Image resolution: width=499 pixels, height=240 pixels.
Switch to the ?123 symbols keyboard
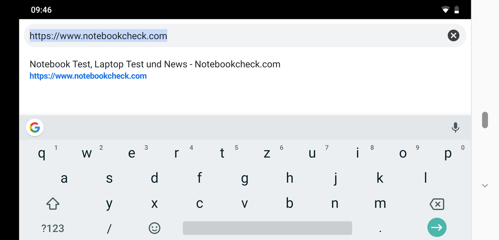click(53, 228)
